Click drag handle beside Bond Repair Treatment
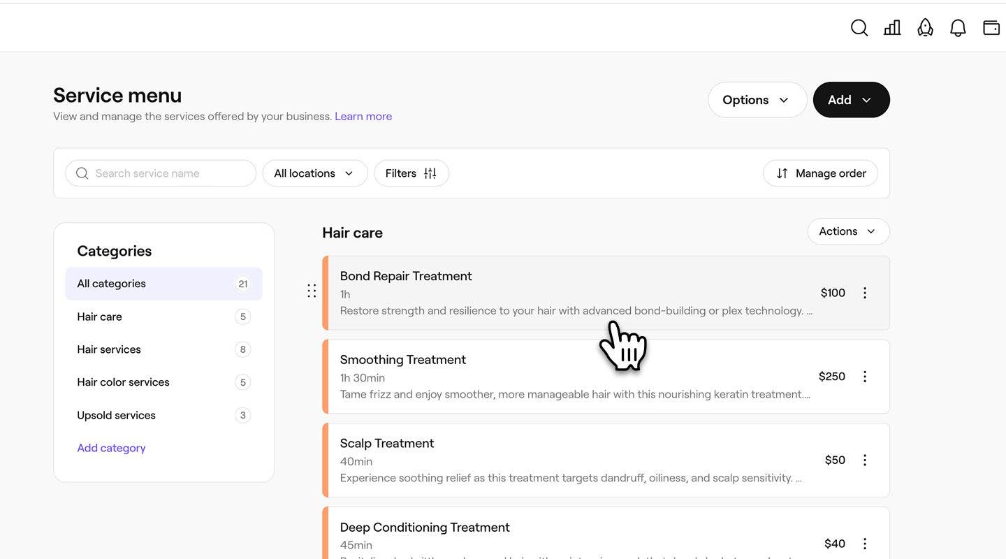Viewport: 1006px width, 559px height. coord(312,291)
